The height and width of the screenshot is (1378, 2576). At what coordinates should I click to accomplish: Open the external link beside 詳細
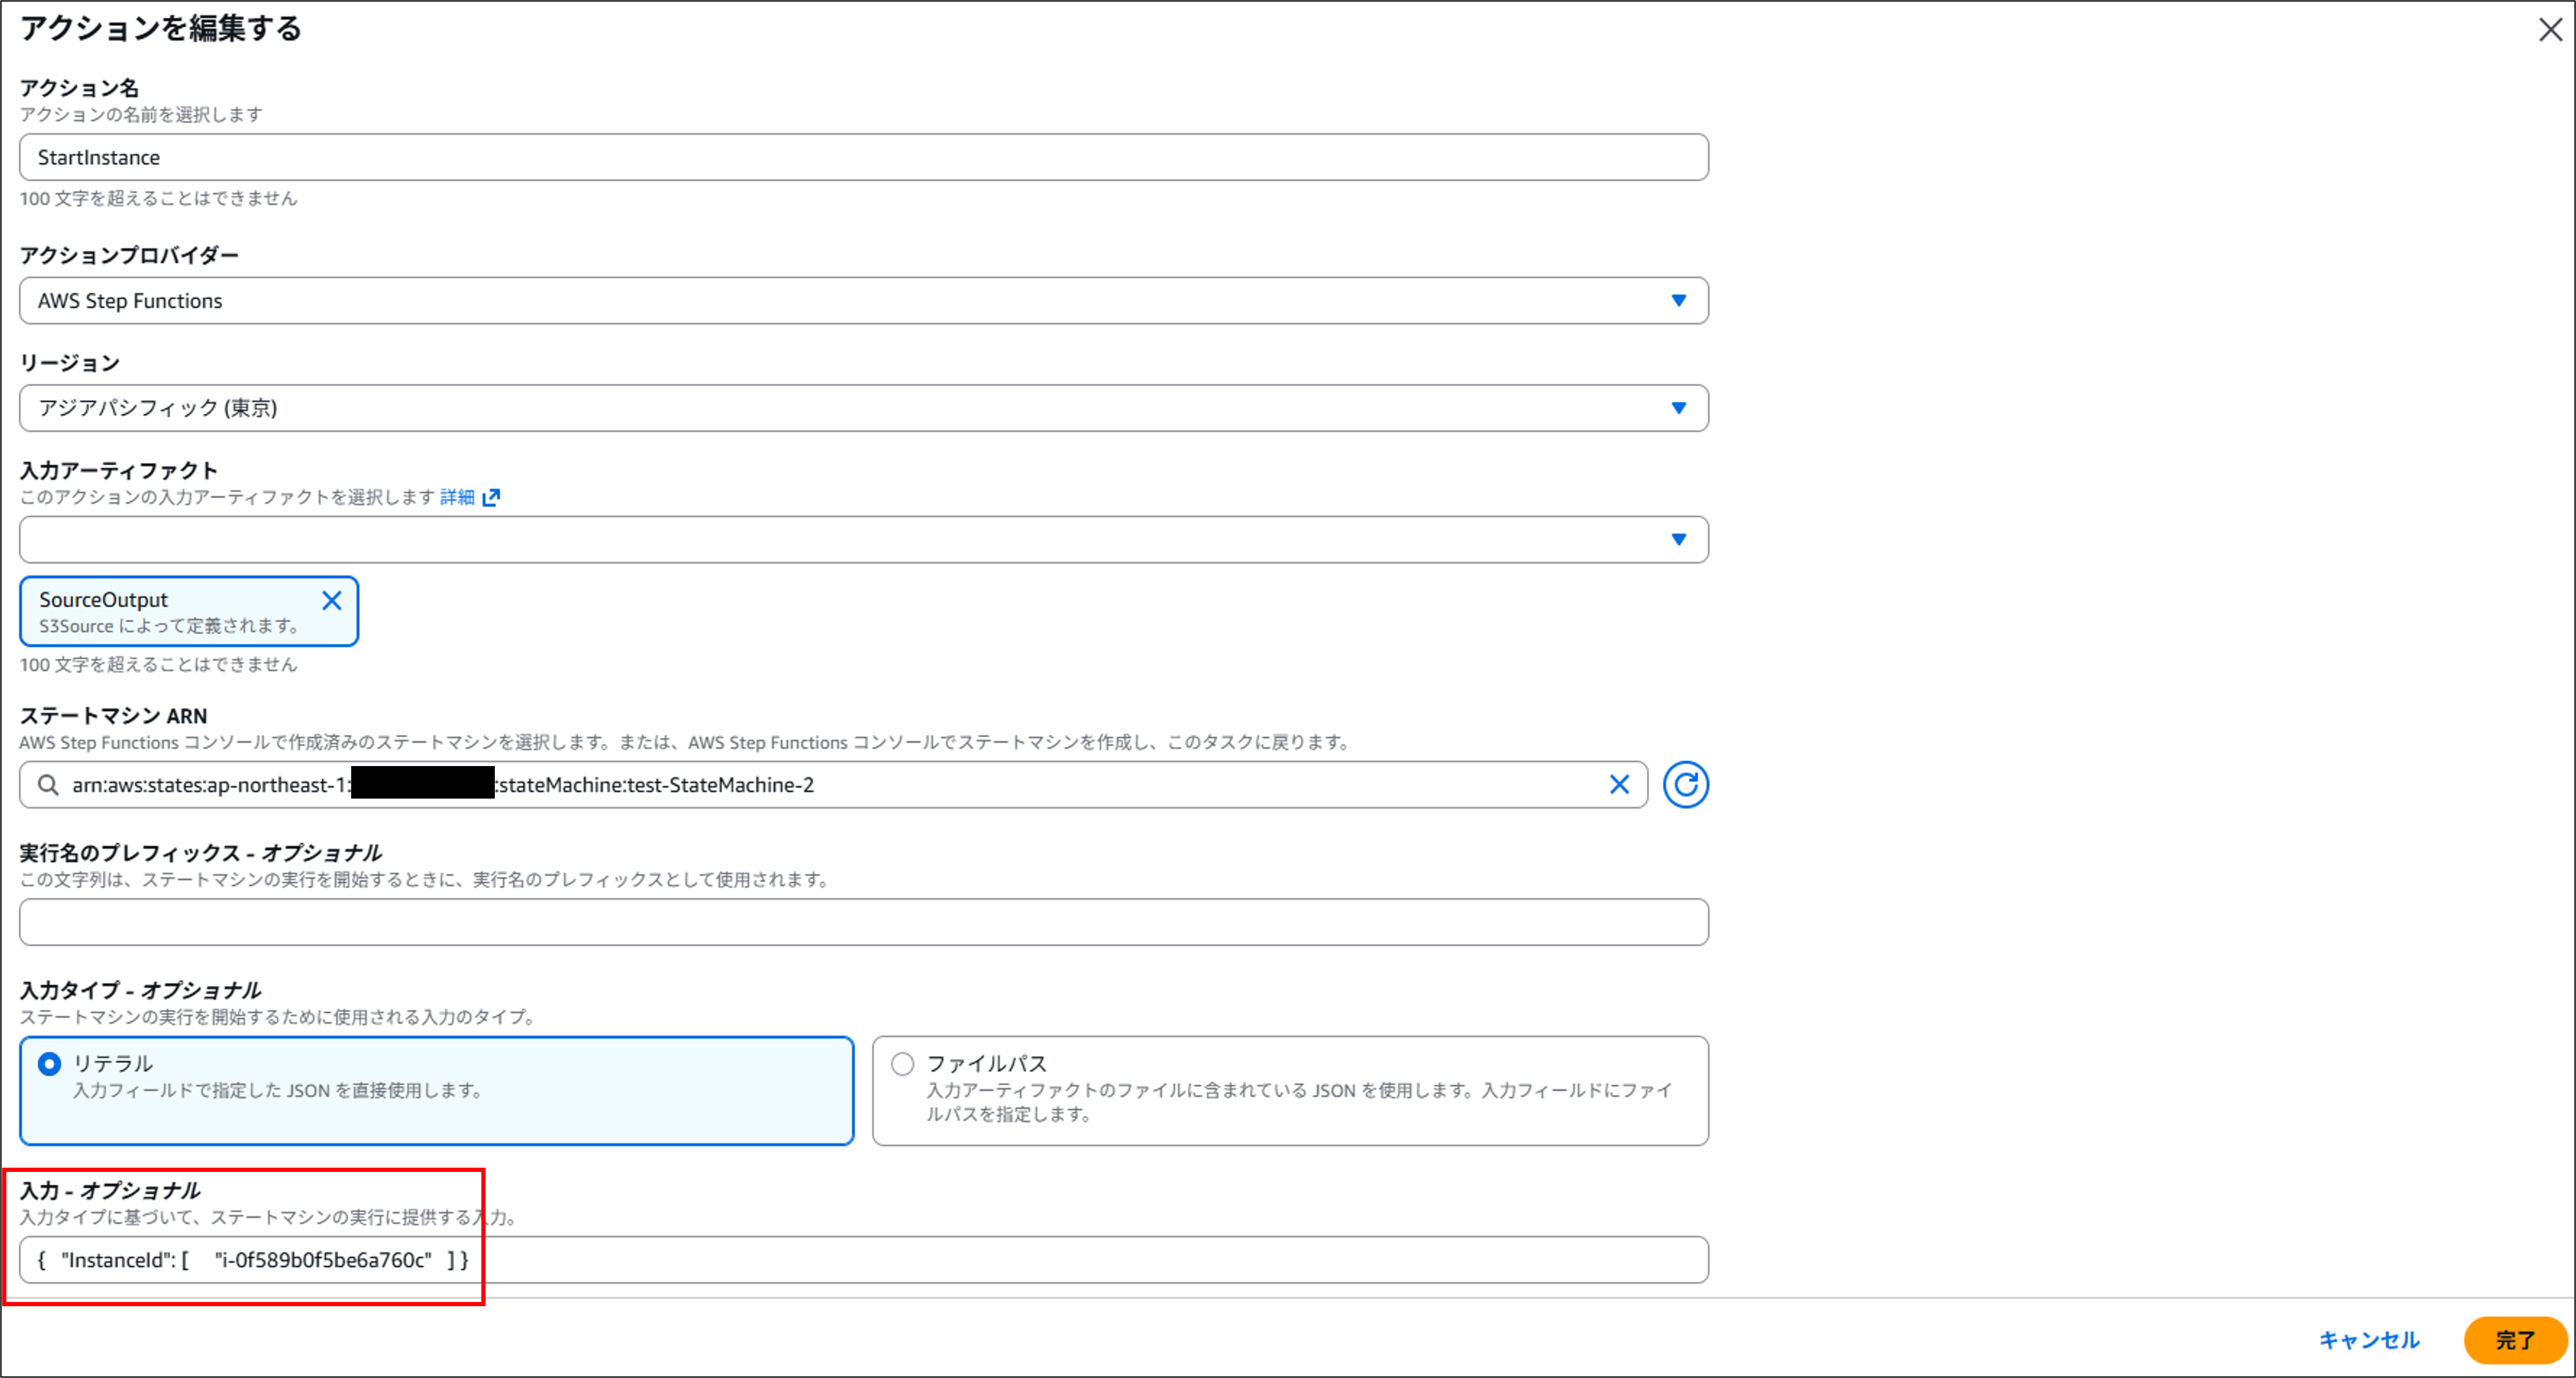[492, 497]
